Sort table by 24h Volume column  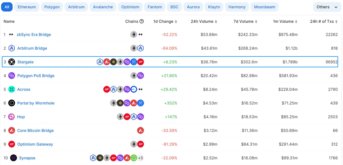click(204, 22)
